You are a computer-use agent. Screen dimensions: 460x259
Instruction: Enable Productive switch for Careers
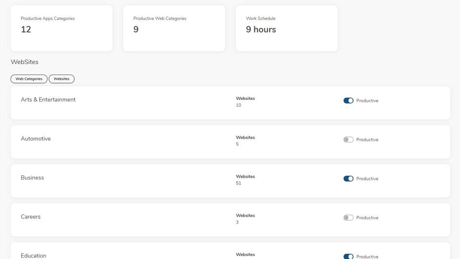pyautogui.click(x=348, y=218)
